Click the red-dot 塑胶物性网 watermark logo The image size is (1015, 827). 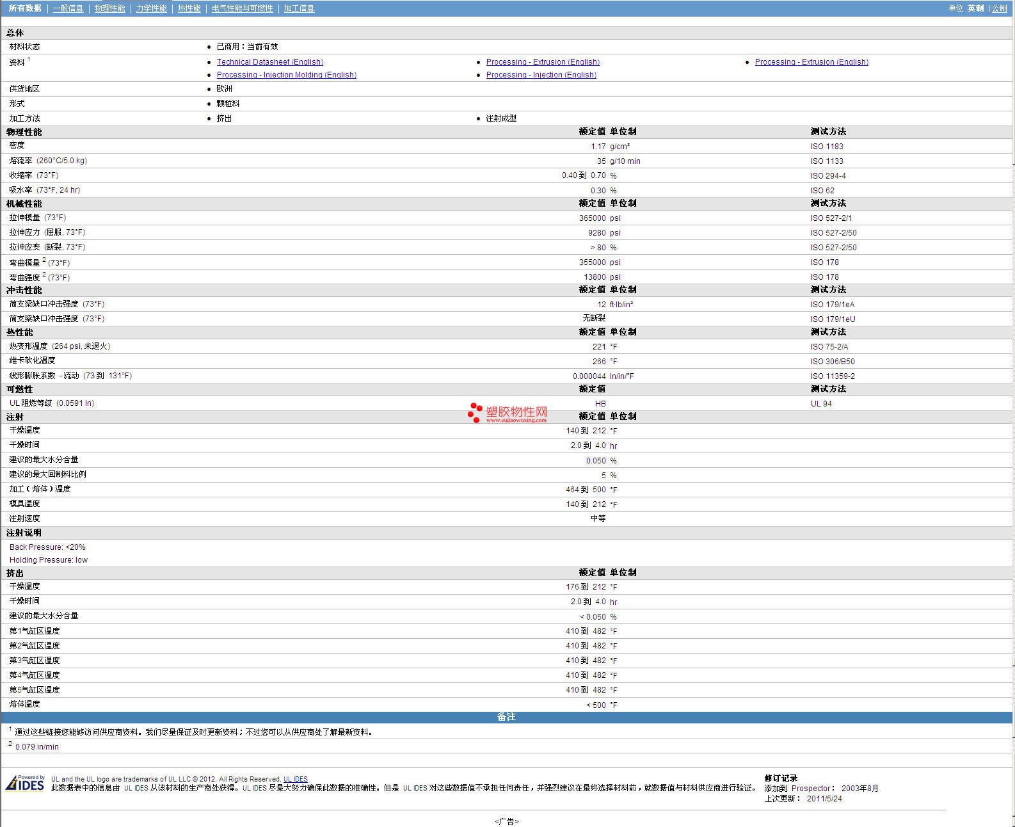[x=507, y=413]
